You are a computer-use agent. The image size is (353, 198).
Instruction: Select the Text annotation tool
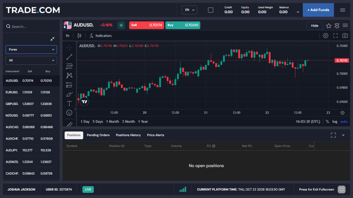click(x=69, y=103)
